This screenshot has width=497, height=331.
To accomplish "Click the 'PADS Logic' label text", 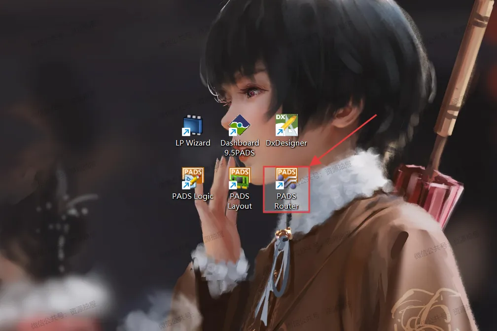I will point(193,196).
